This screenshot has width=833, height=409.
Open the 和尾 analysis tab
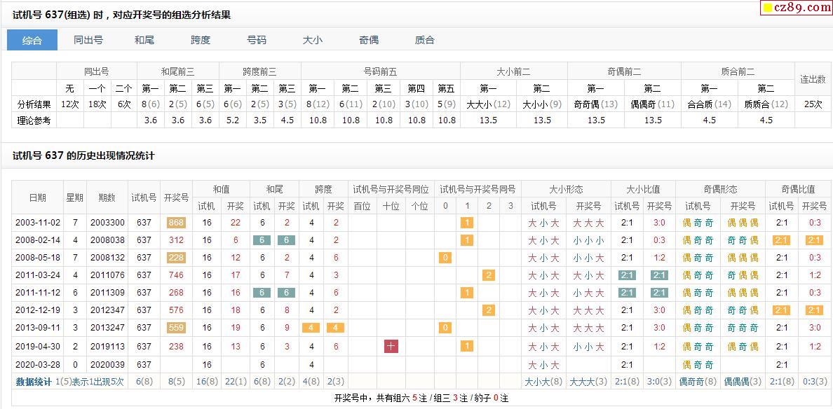(144, 40)
